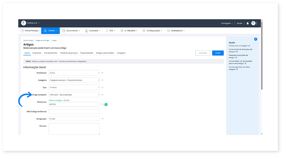Expand the Categoria dropdown
This screenshot has width=283, height=156.
coord(74,80)
